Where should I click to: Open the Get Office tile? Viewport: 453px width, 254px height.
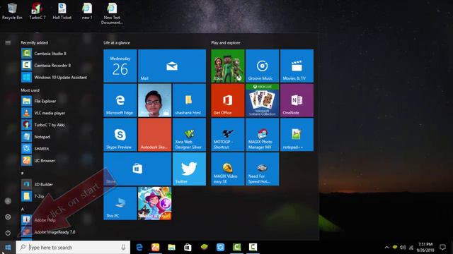[228, 100]
